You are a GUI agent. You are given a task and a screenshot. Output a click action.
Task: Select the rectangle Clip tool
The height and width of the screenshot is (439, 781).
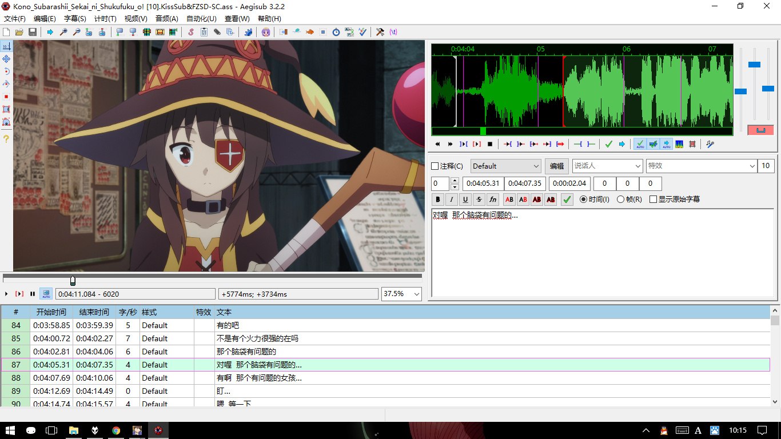[6, 109]
